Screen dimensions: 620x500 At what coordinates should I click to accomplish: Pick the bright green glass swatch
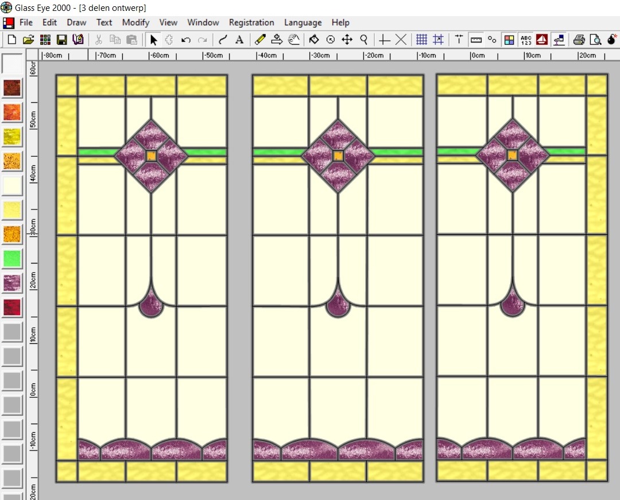pos(12,258)
